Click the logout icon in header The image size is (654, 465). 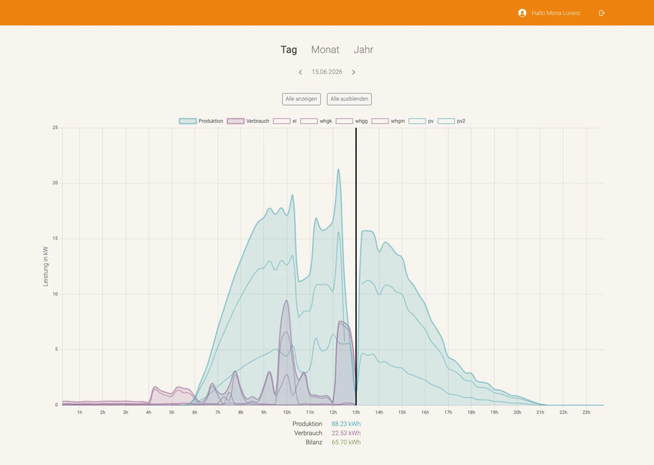click(x=602, y=13)
